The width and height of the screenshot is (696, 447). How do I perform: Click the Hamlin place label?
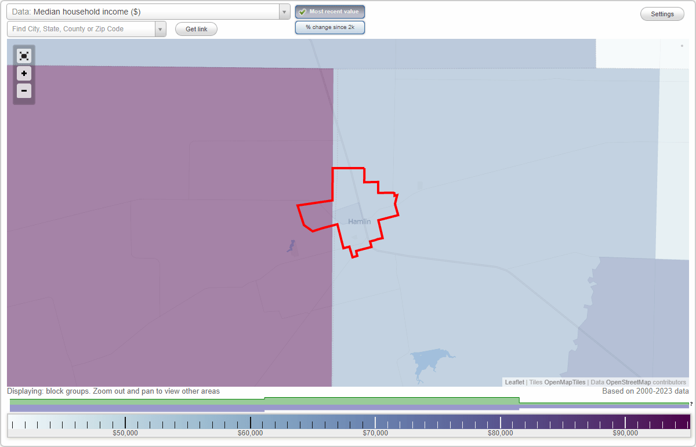tap(359, 221)
